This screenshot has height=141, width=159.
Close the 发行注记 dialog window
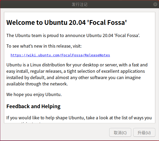(155, 4)
